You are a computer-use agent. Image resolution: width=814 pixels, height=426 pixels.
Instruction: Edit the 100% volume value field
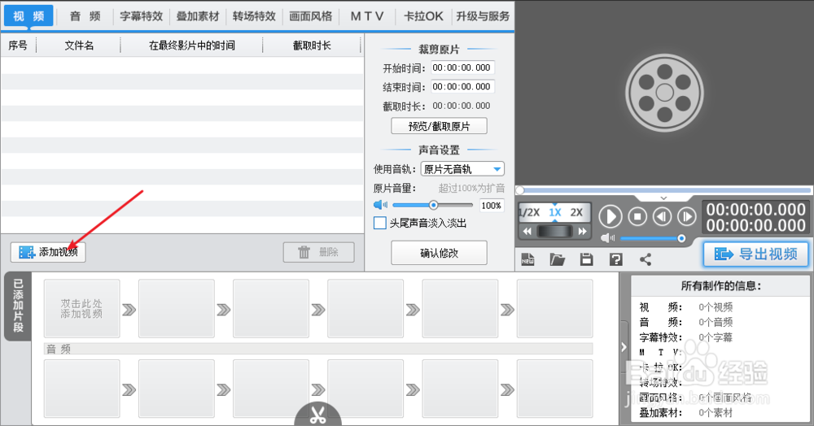point(491,205)
